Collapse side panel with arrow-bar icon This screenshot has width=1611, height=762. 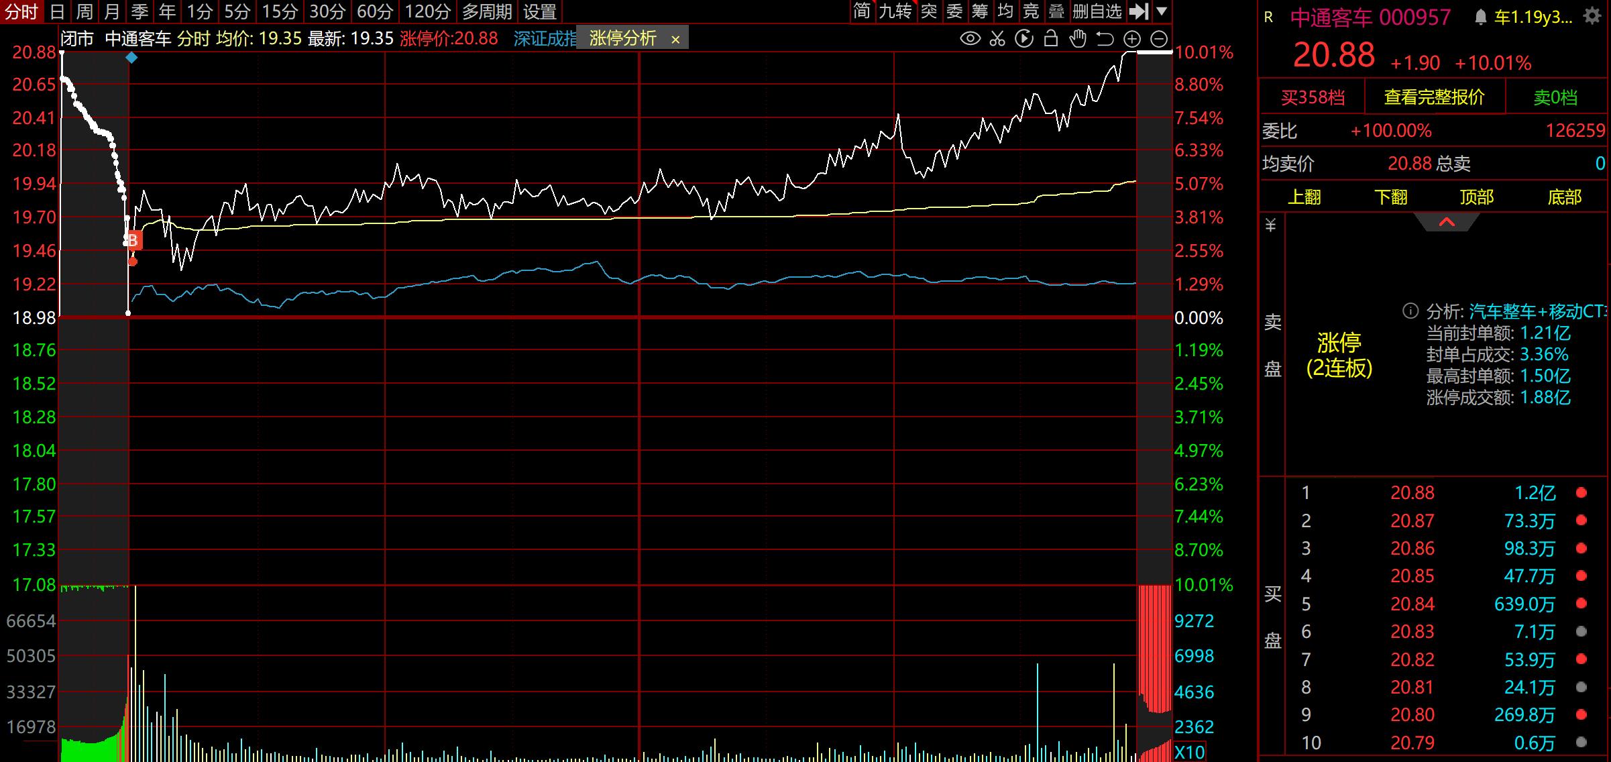click(1140, 11)
